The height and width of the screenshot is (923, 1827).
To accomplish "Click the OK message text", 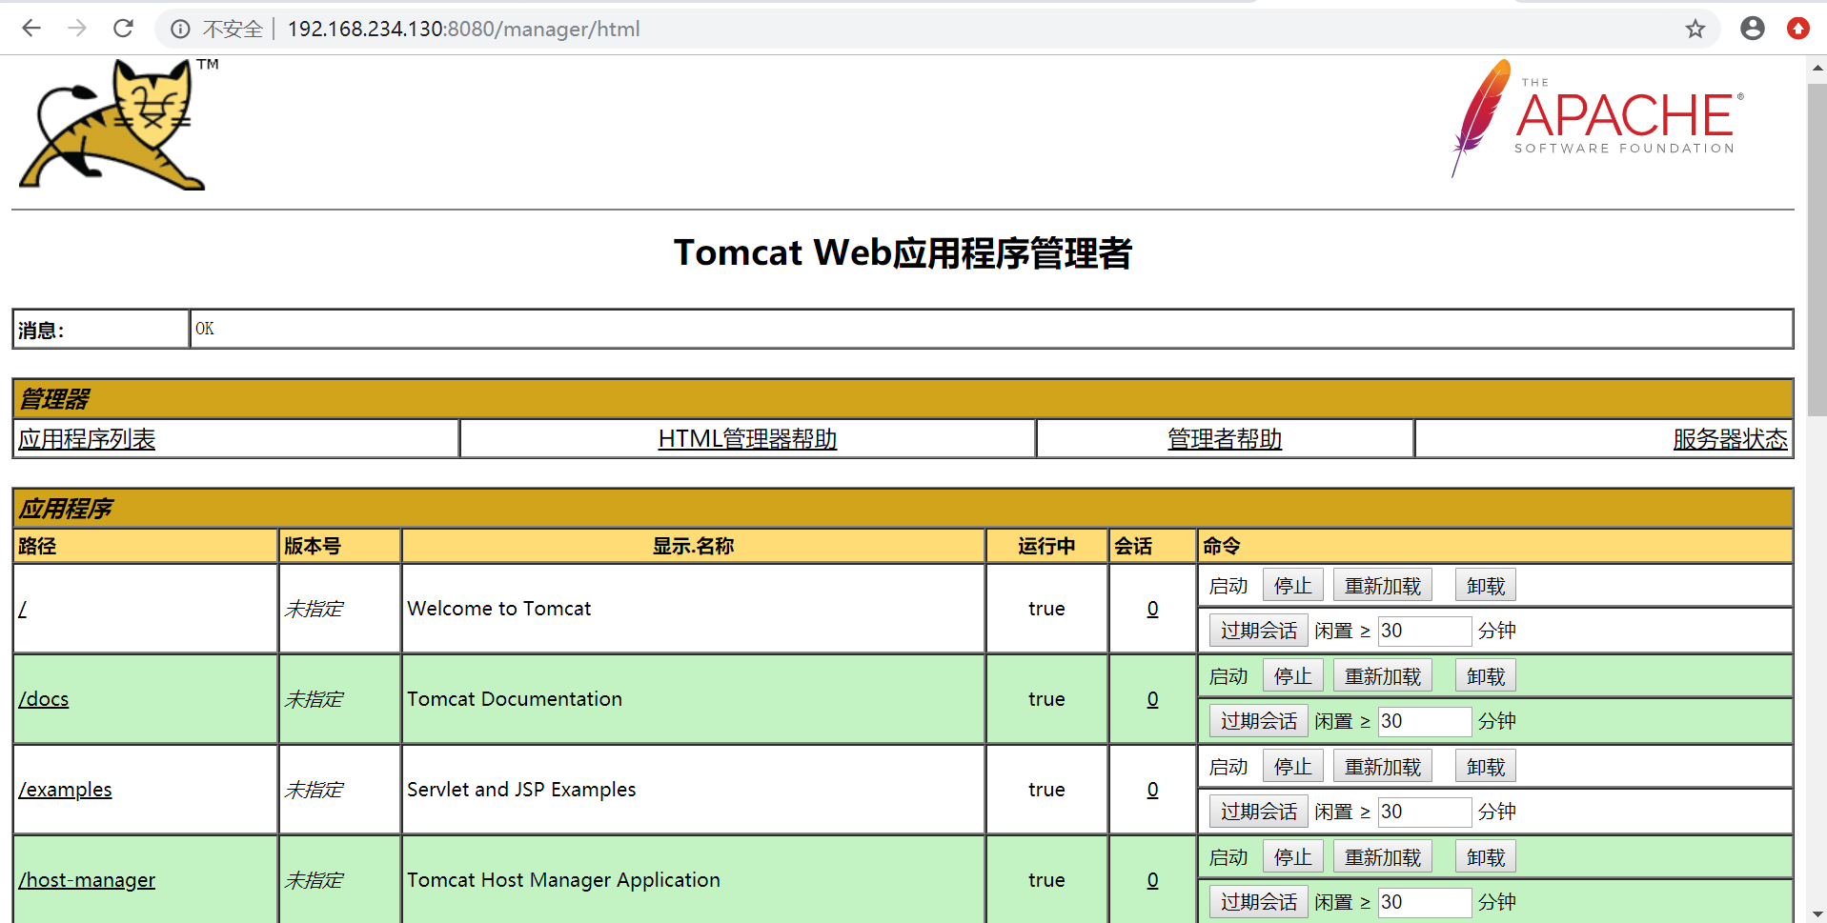I will (x=205, y=329).
